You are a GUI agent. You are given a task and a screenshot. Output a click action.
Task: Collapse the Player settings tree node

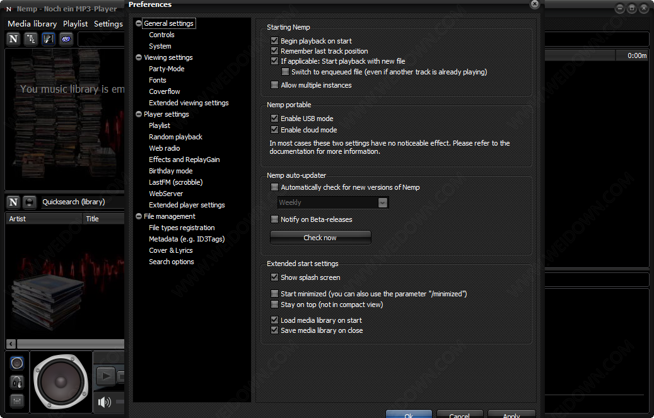(x=139, y=114)
